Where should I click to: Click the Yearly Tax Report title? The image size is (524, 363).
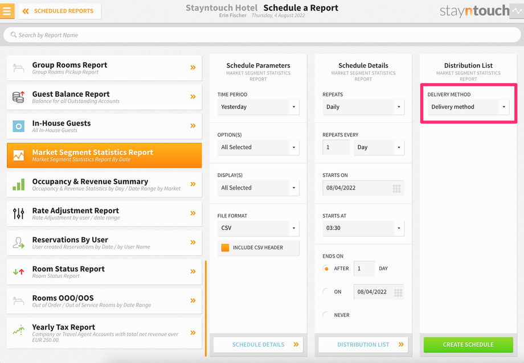coord(63,327)
